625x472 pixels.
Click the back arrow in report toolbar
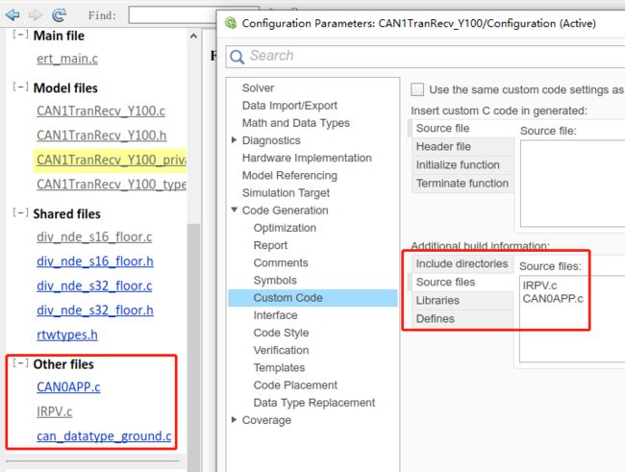(12, 15)
